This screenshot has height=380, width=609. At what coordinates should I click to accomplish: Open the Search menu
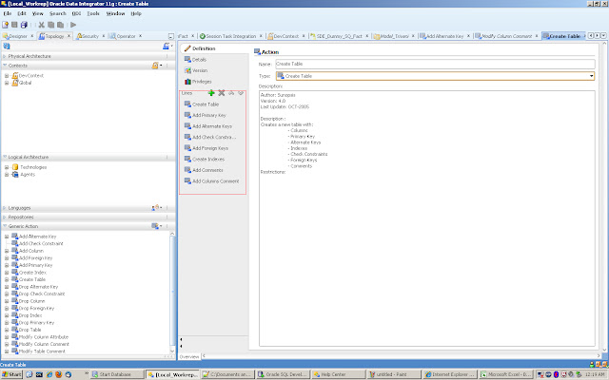click(58, 13)
